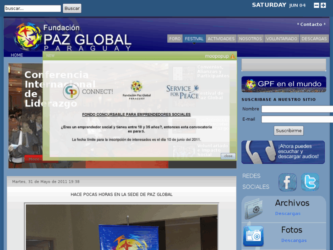Open the Facebook social icon
The image size is (333, 250).
point(288,182)
